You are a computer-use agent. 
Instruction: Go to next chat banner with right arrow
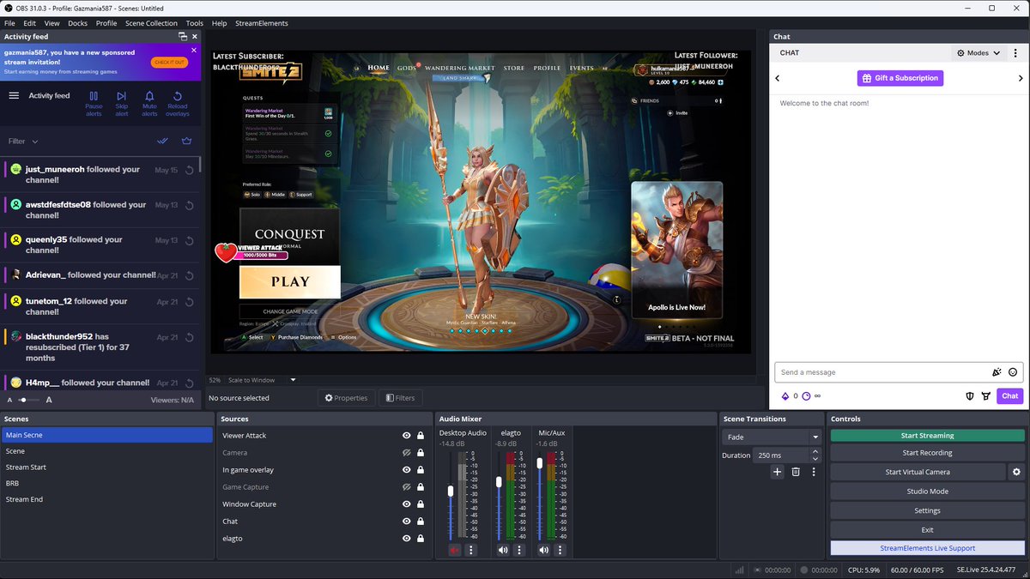(1021, 78)
